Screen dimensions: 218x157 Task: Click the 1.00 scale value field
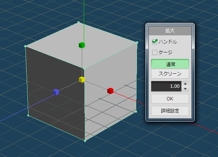[x=166, y=86]
